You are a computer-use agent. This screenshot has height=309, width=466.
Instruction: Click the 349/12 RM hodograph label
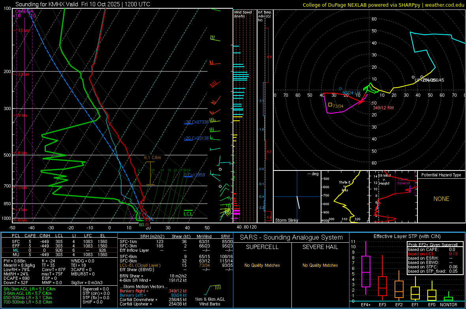383,108
